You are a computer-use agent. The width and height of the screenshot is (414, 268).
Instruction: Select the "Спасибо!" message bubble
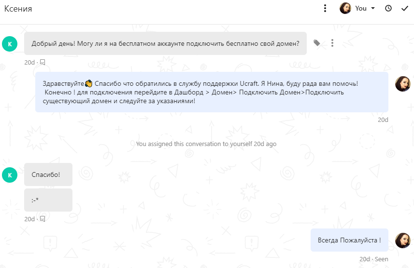[48, 174]
